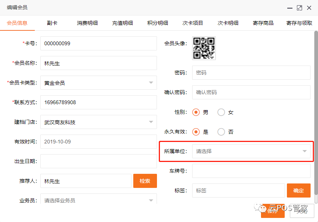Image resolution: width=318 pixels, height=222 pixels.
Task: Click the orange 检索 button
Action: (145, 181)
